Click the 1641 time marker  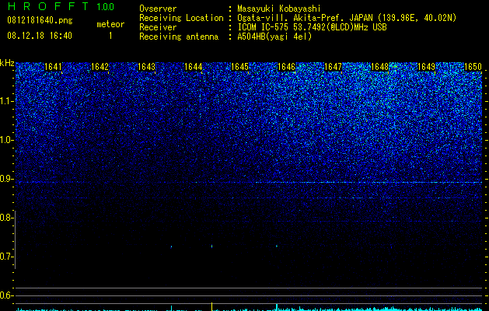(x=53, y=67)
